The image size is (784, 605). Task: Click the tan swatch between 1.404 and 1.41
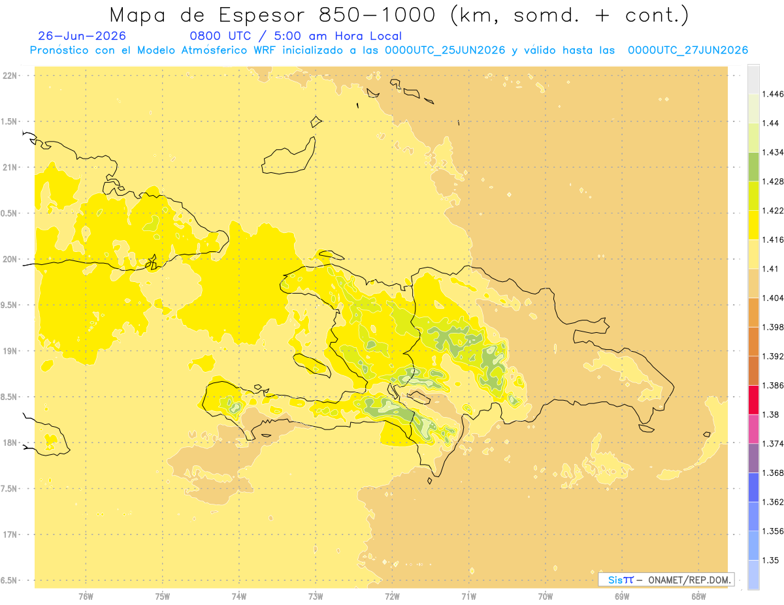753,283
